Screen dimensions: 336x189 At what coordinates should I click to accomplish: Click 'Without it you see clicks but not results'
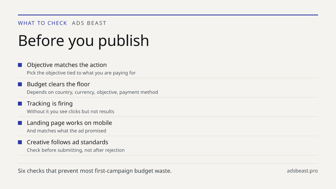pos(71,111)
